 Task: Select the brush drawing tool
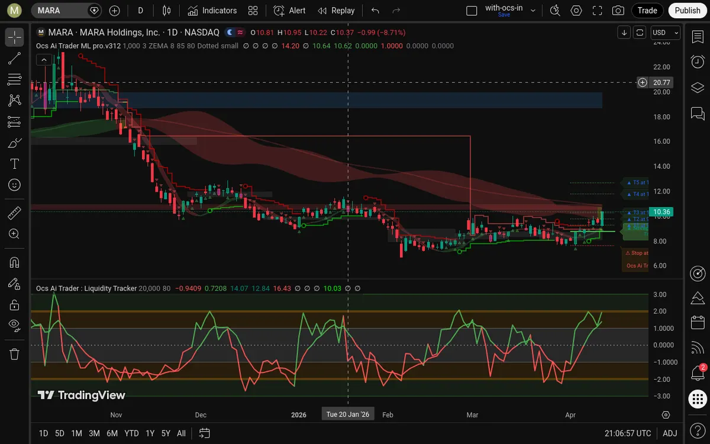15,143
